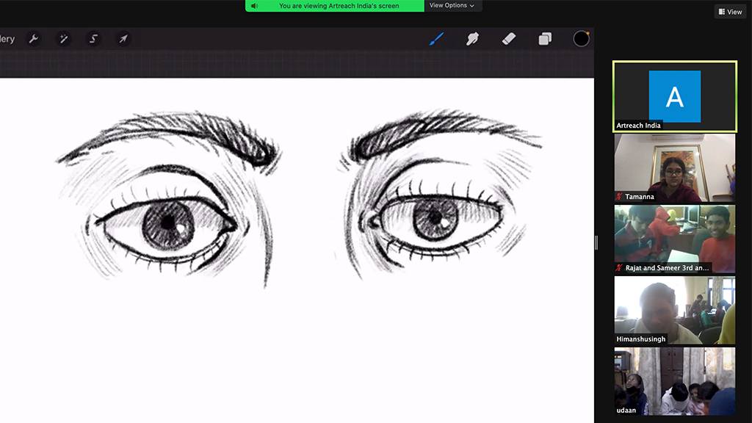This screenshot has width=752, height=423.
Task: Select the blue Brush tool
Action: click(436, 39)
